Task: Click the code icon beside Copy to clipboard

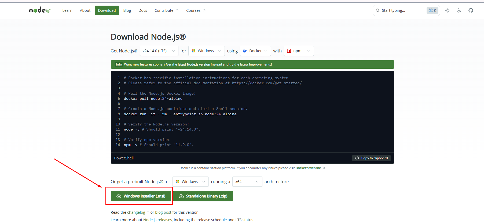Action: tap(357, 158)
